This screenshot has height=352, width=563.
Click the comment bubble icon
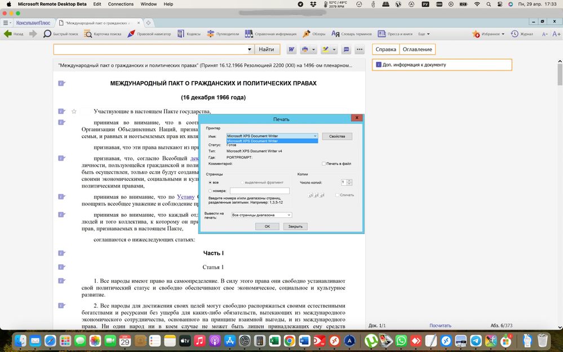click(x=346, y=50)
